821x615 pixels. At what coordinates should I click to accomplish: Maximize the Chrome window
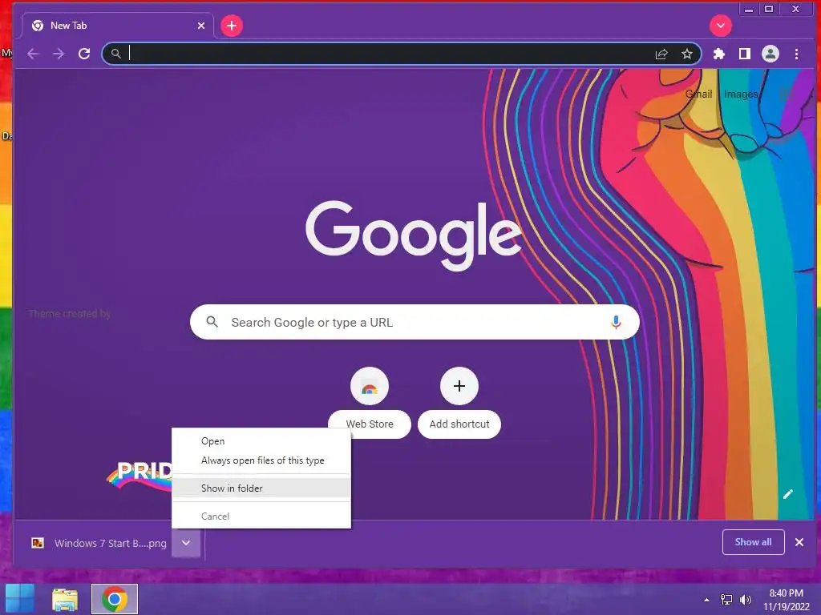pyautogui.click(x=769, y=8)
